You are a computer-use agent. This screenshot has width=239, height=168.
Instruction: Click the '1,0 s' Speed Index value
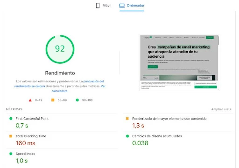(21, 161)
